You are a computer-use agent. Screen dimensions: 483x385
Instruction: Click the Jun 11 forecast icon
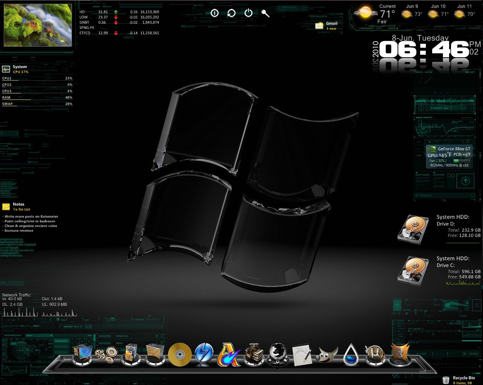click(460, 14)
